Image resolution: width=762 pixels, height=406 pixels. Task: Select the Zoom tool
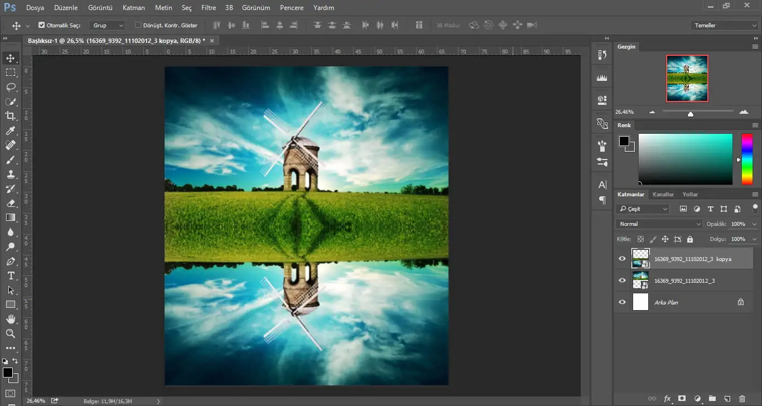11,333
